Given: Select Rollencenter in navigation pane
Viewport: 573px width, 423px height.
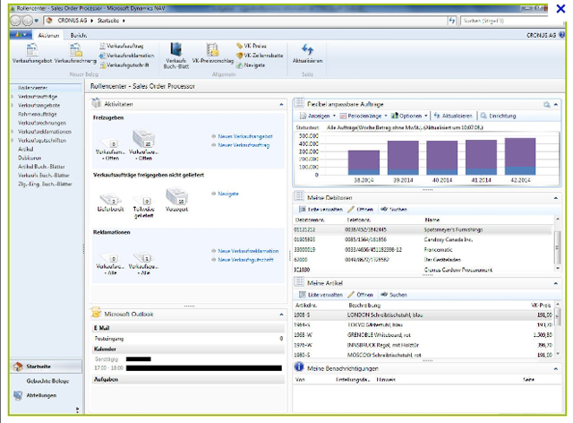Looking at the screenshot, I should click(46, 88).
